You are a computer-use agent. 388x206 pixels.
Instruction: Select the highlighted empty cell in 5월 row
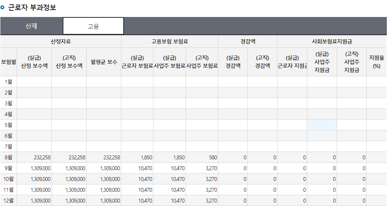322,125
